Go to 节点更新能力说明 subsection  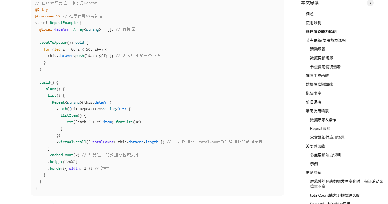pos(325,155)
